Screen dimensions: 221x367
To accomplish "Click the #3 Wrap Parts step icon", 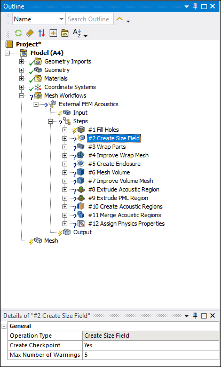I will 81,147.
